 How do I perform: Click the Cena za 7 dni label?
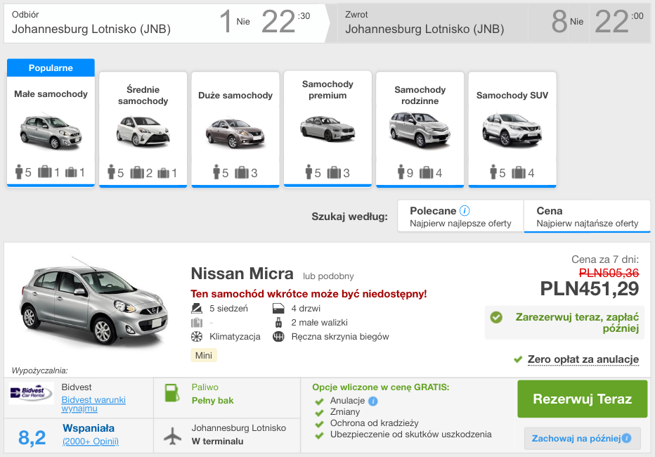pos(605,259)
